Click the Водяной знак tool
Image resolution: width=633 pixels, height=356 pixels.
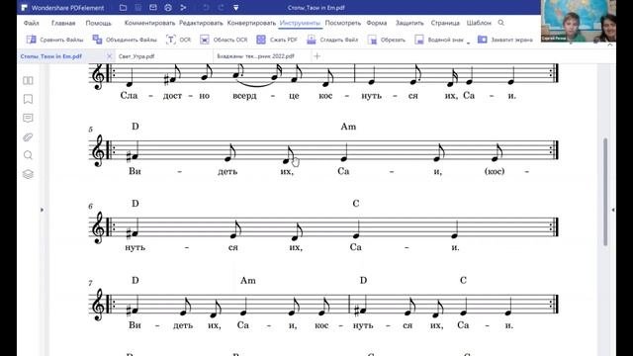pos(439,40)
